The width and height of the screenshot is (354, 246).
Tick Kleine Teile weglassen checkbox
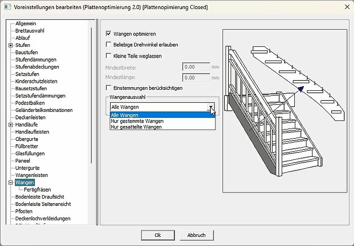click(109, 55)
